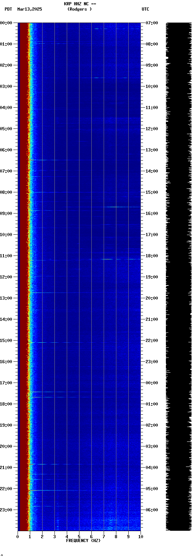Click the 07:00 UTC time tick label
Viewport: 194px width, 559px height.
click(152, 23)
